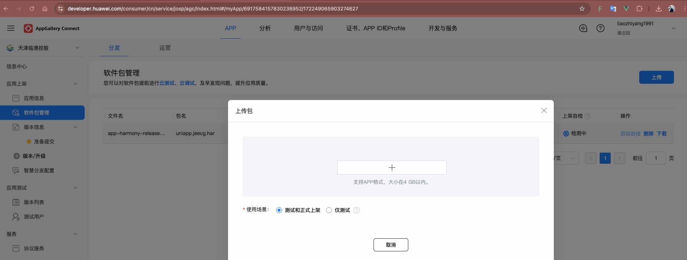Screen dimensions: 687x260
Task: Select 软件包管理 in sidebar
Action: coord(42,113)
